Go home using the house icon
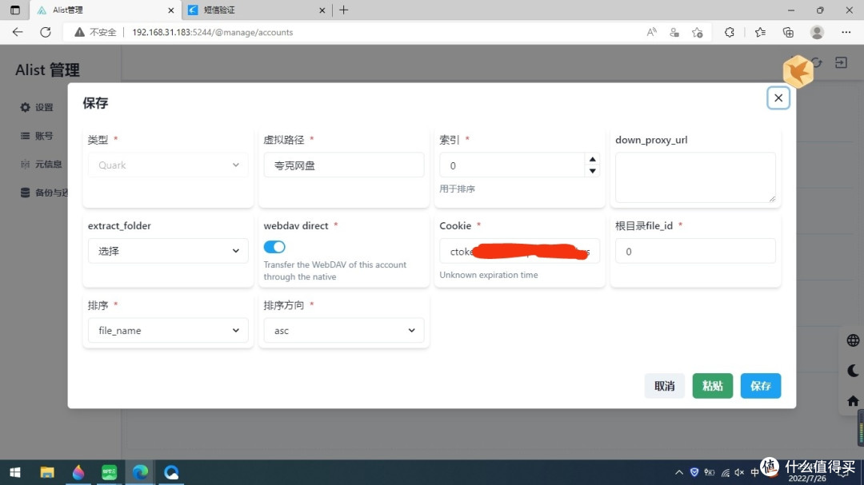Viewport: 864px width, 485px height. tap(851, 400)
